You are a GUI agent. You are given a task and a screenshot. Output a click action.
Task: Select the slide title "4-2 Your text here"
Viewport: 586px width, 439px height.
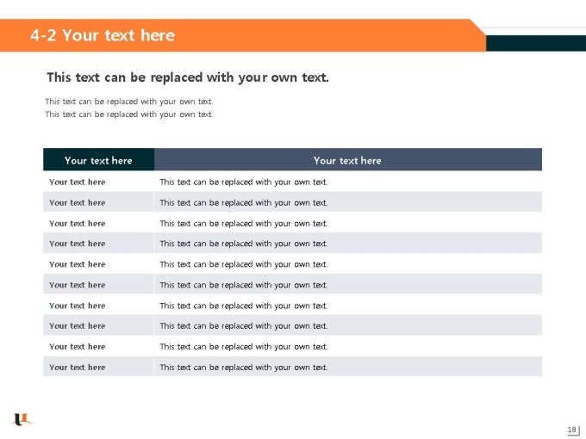pyautogui.click(x=103, y=35)
